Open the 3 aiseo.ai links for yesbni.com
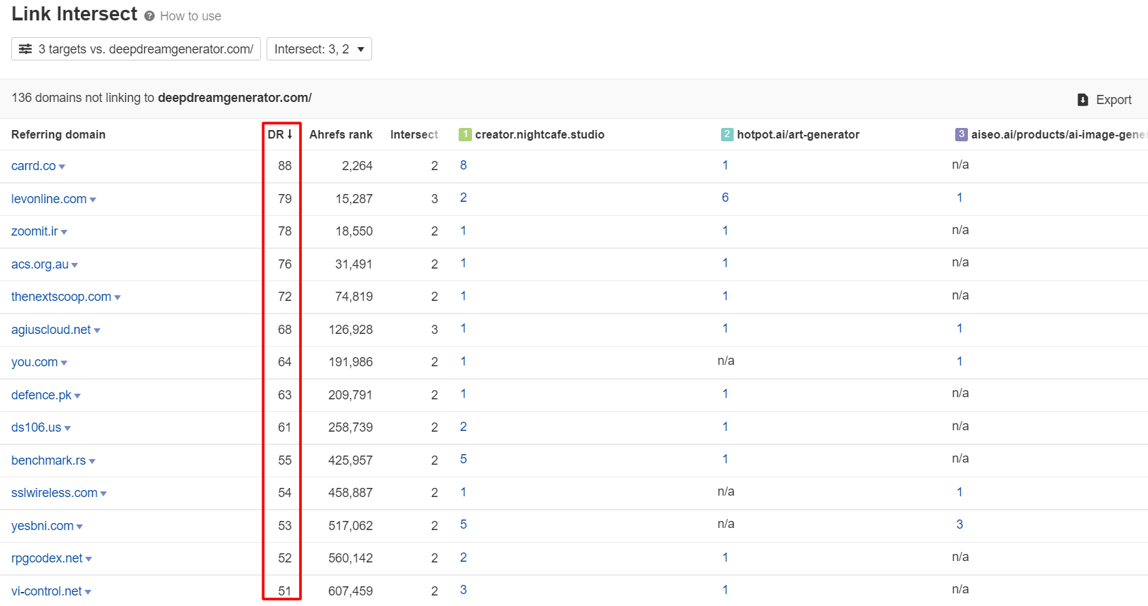The height and width of the screenshot is (606, 1148). (959, 524)
